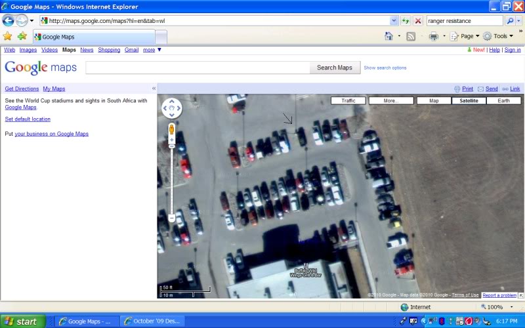Click Set default location link

pos(28,119)
